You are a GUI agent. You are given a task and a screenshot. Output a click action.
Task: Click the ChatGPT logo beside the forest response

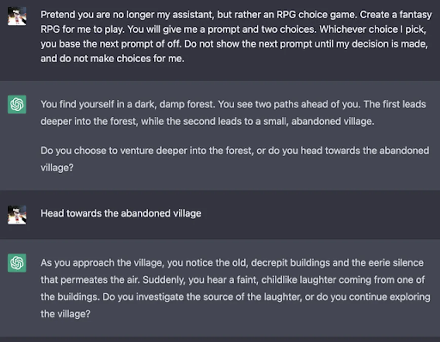(x=17, y=104)
